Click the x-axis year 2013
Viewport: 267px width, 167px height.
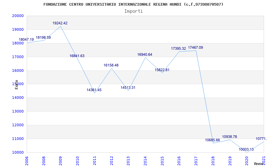pos(128,161)
